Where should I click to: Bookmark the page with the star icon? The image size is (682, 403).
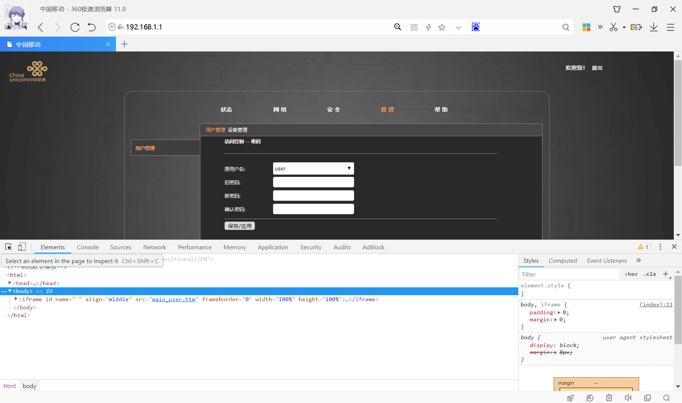442,27
